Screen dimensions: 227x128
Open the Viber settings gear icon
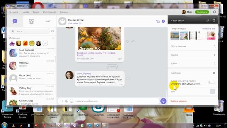tap(214, 12)
